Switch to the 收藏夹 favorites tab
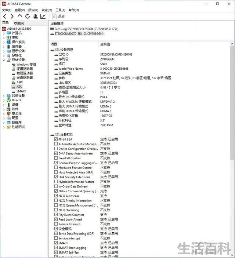Viewport: 235px width, 258px height. (19, 23)
